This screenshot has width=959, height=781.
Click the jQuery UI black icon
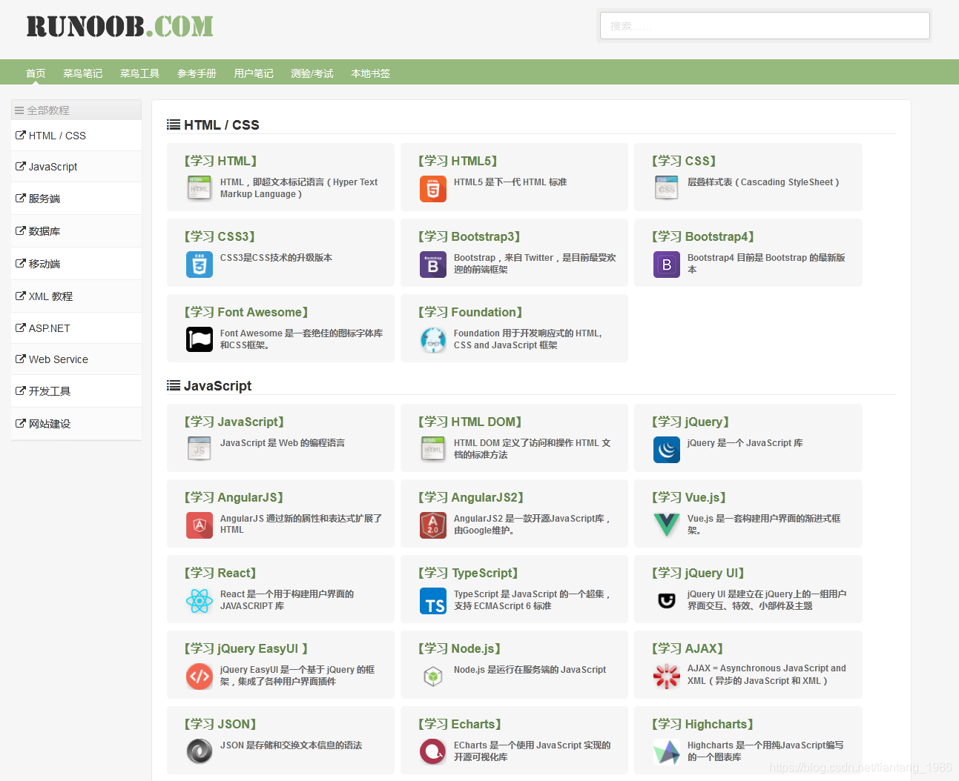(667, 600)
